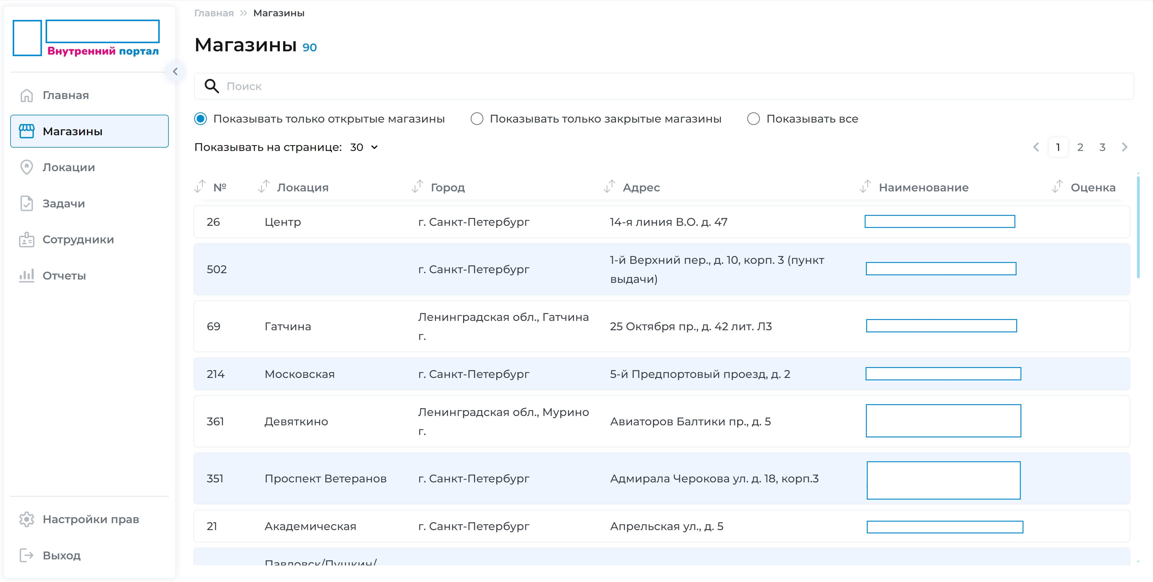The height and width of the screenshot is (582, 1153).
Task: Click the Локация column header label
Action: click(303, 187)
